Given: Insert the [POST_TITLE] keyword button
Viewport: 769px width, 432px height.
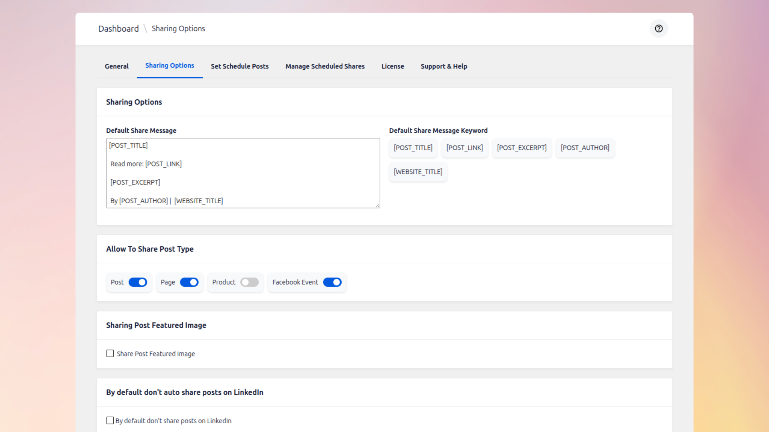Looking at the screenshot, I should [413, 148].
